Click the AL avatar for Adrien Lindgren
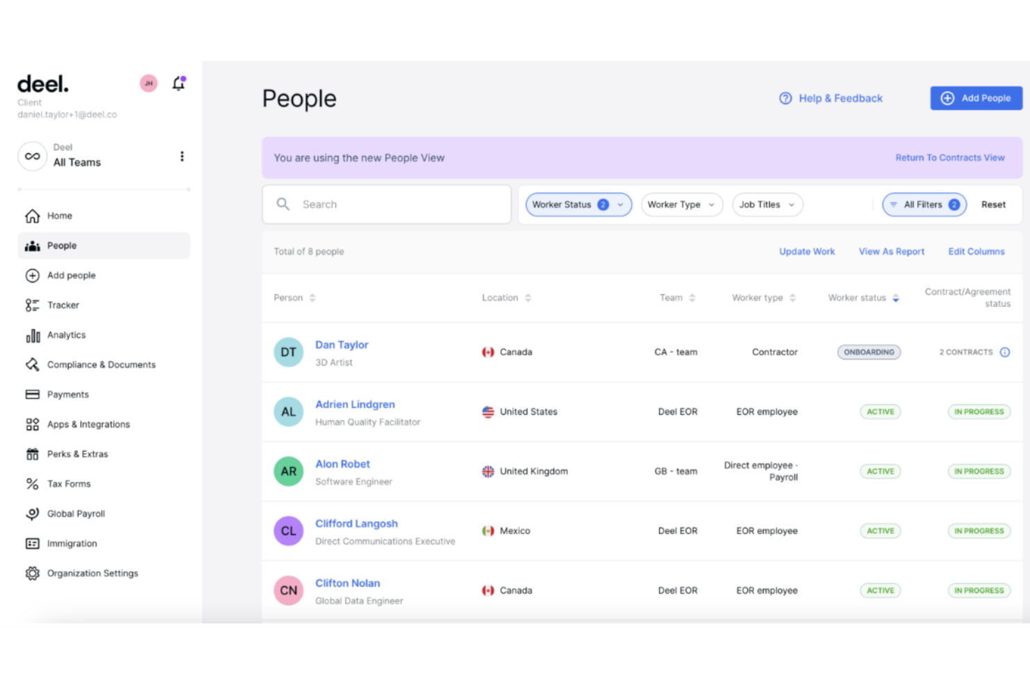1030x687 pixels. pyautogui.click(x=288, y=412)
